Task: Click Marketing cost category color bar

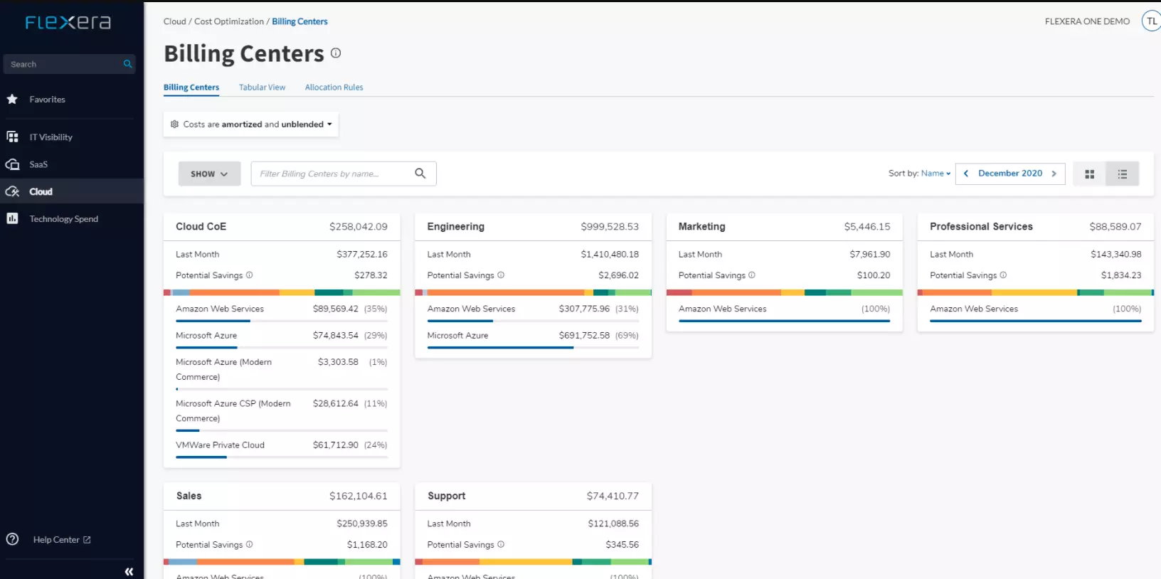Action: (x=784, y=292)
